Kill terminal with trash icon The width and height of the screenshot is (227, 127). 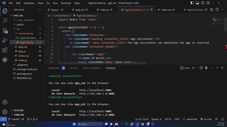pos(206,68)
